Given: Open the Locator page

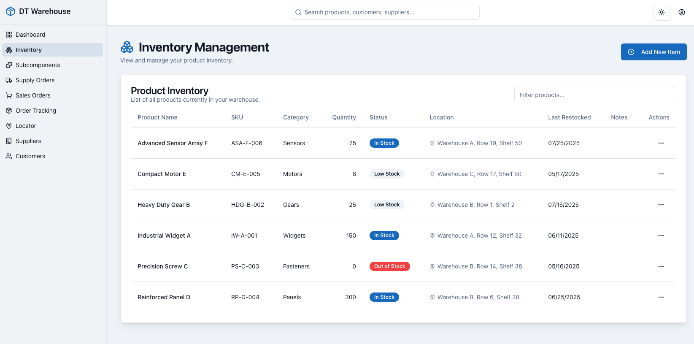Looking at the screenshot, I should coord(53,126).
